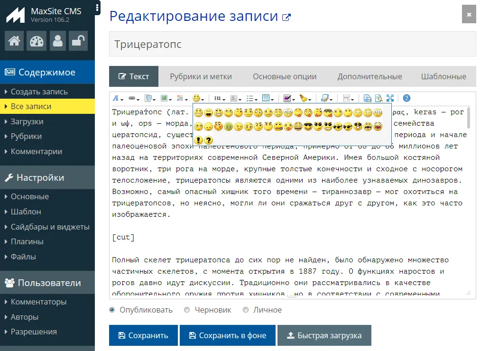The image size is (480, 351).
Task: Open the color palette grid dropdown
Action: click(182, 98)
